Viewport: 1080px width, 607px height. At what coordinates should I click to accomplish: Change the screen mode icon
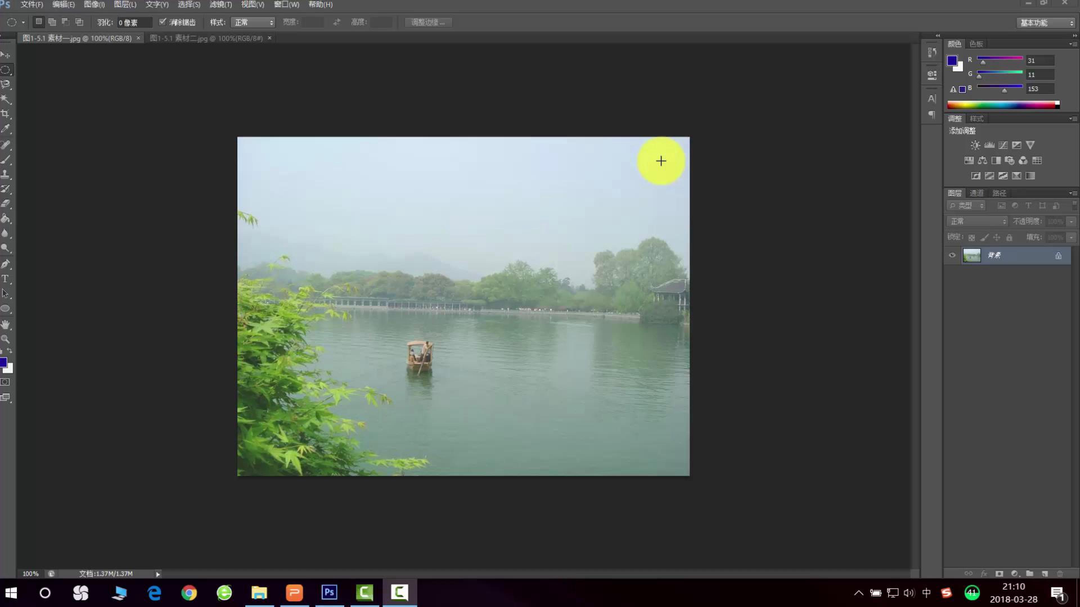[x=5, y=397]
